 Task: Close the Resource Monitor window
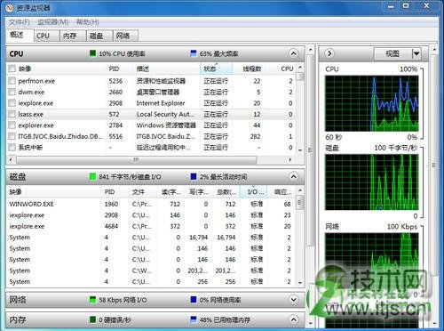click(x=426, y=5)
